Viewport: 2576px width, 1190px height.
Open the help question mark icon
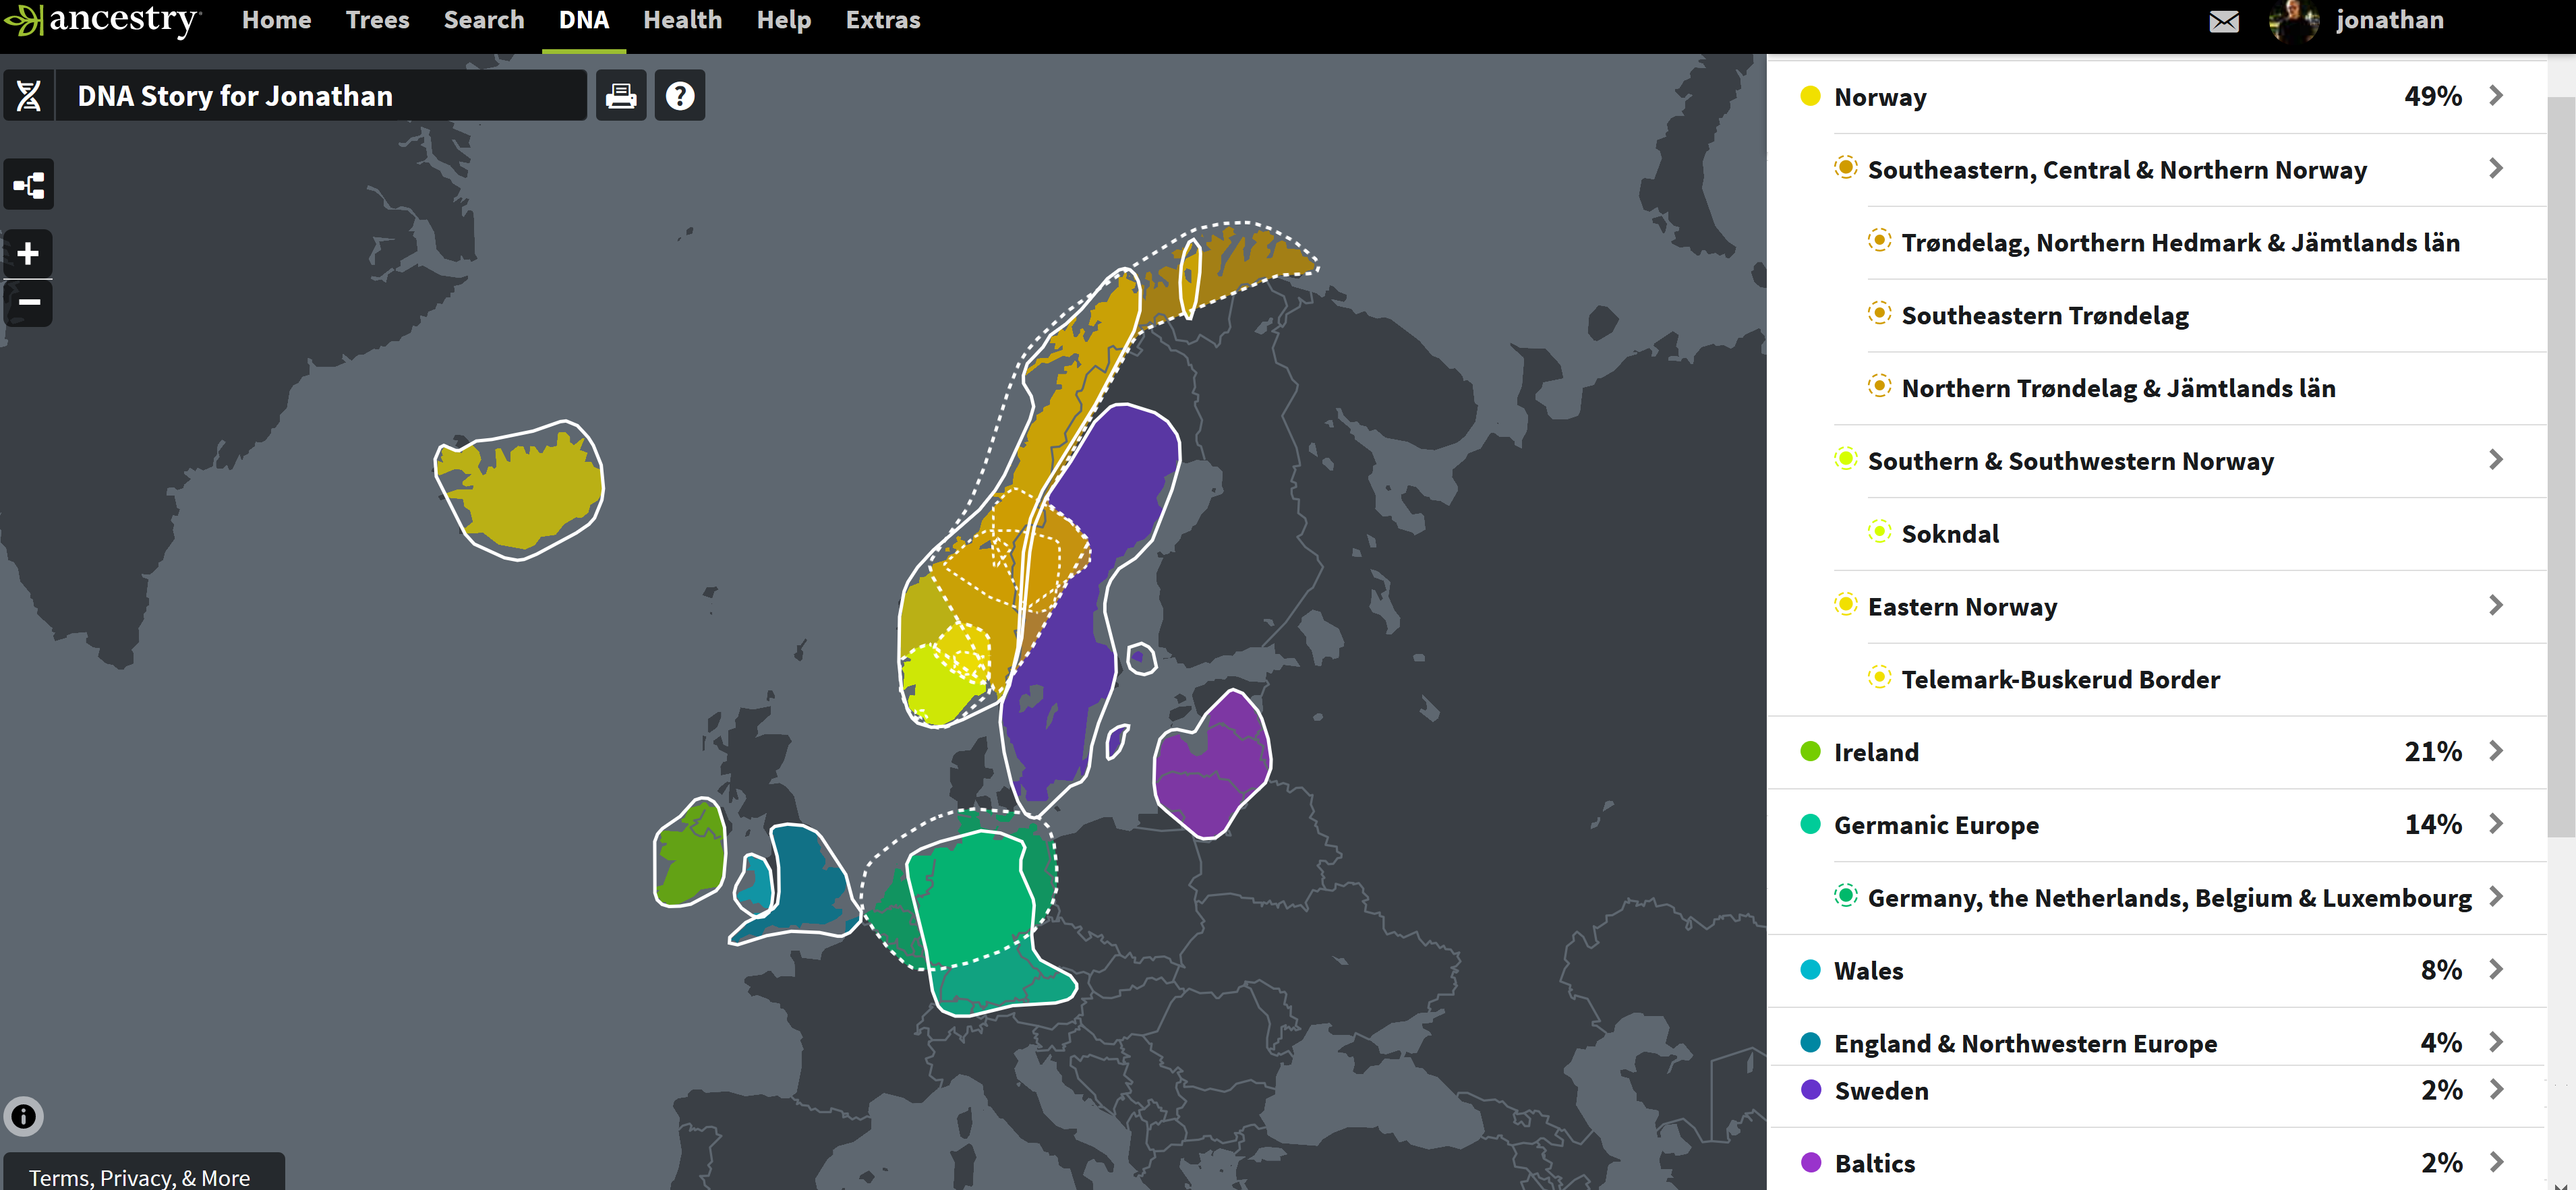(680, 96)
